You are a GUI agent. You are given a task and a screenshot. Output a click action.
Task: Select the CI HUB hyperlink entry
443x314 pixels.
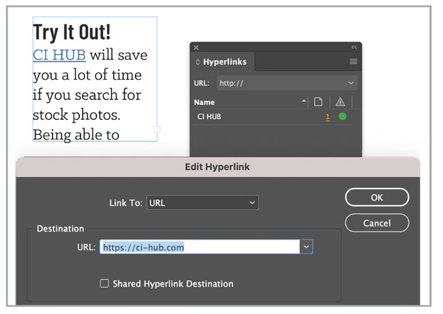click(271, 116)
